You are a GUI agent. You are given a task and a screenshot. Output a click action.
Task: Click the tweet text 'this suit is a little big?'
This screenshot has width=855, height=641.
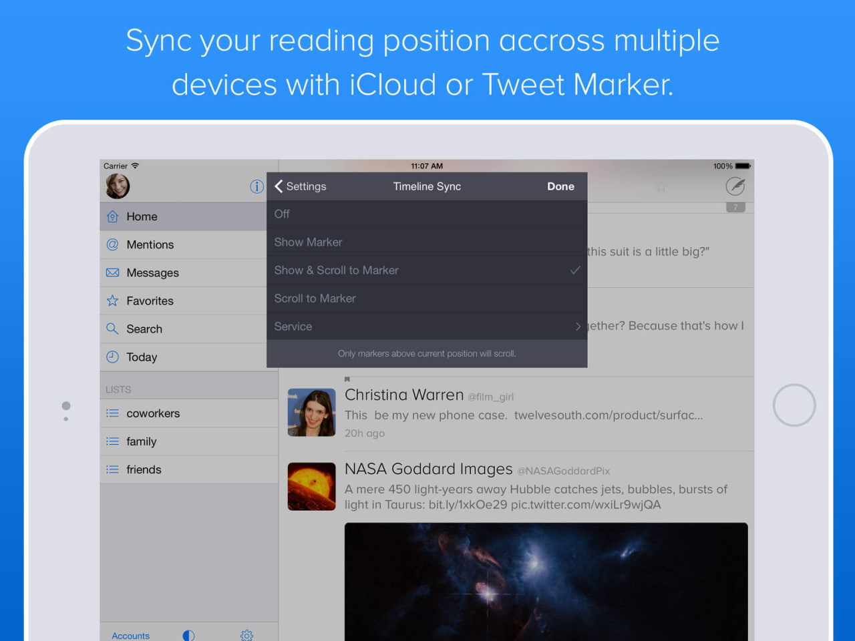click(x=648, y=252)
